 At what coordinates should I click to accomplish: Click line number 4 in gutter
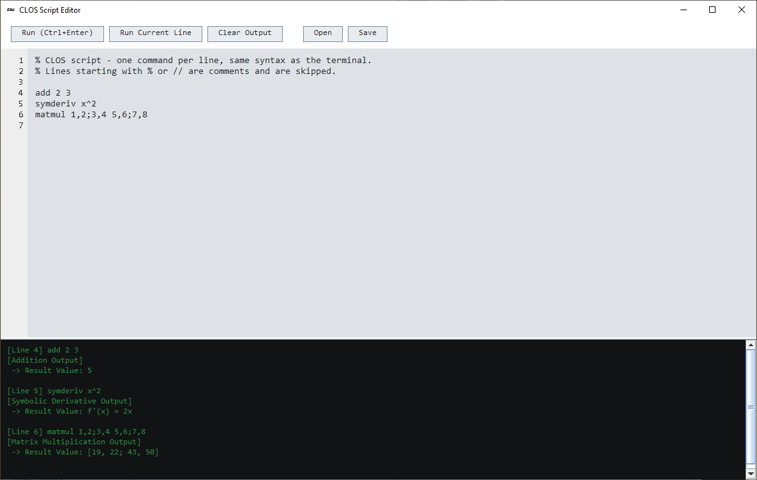[21, 93]
